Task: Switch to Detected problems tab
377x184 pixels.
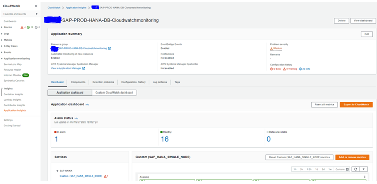Action: click(x=104, y=82)
